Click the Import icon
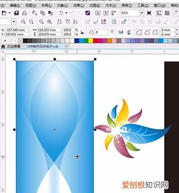 98,13
